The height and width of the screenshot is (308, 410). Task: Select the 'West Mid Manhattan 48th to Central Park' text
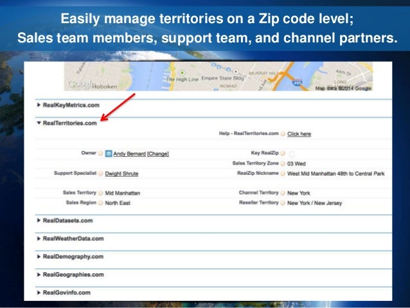point(335,174)
